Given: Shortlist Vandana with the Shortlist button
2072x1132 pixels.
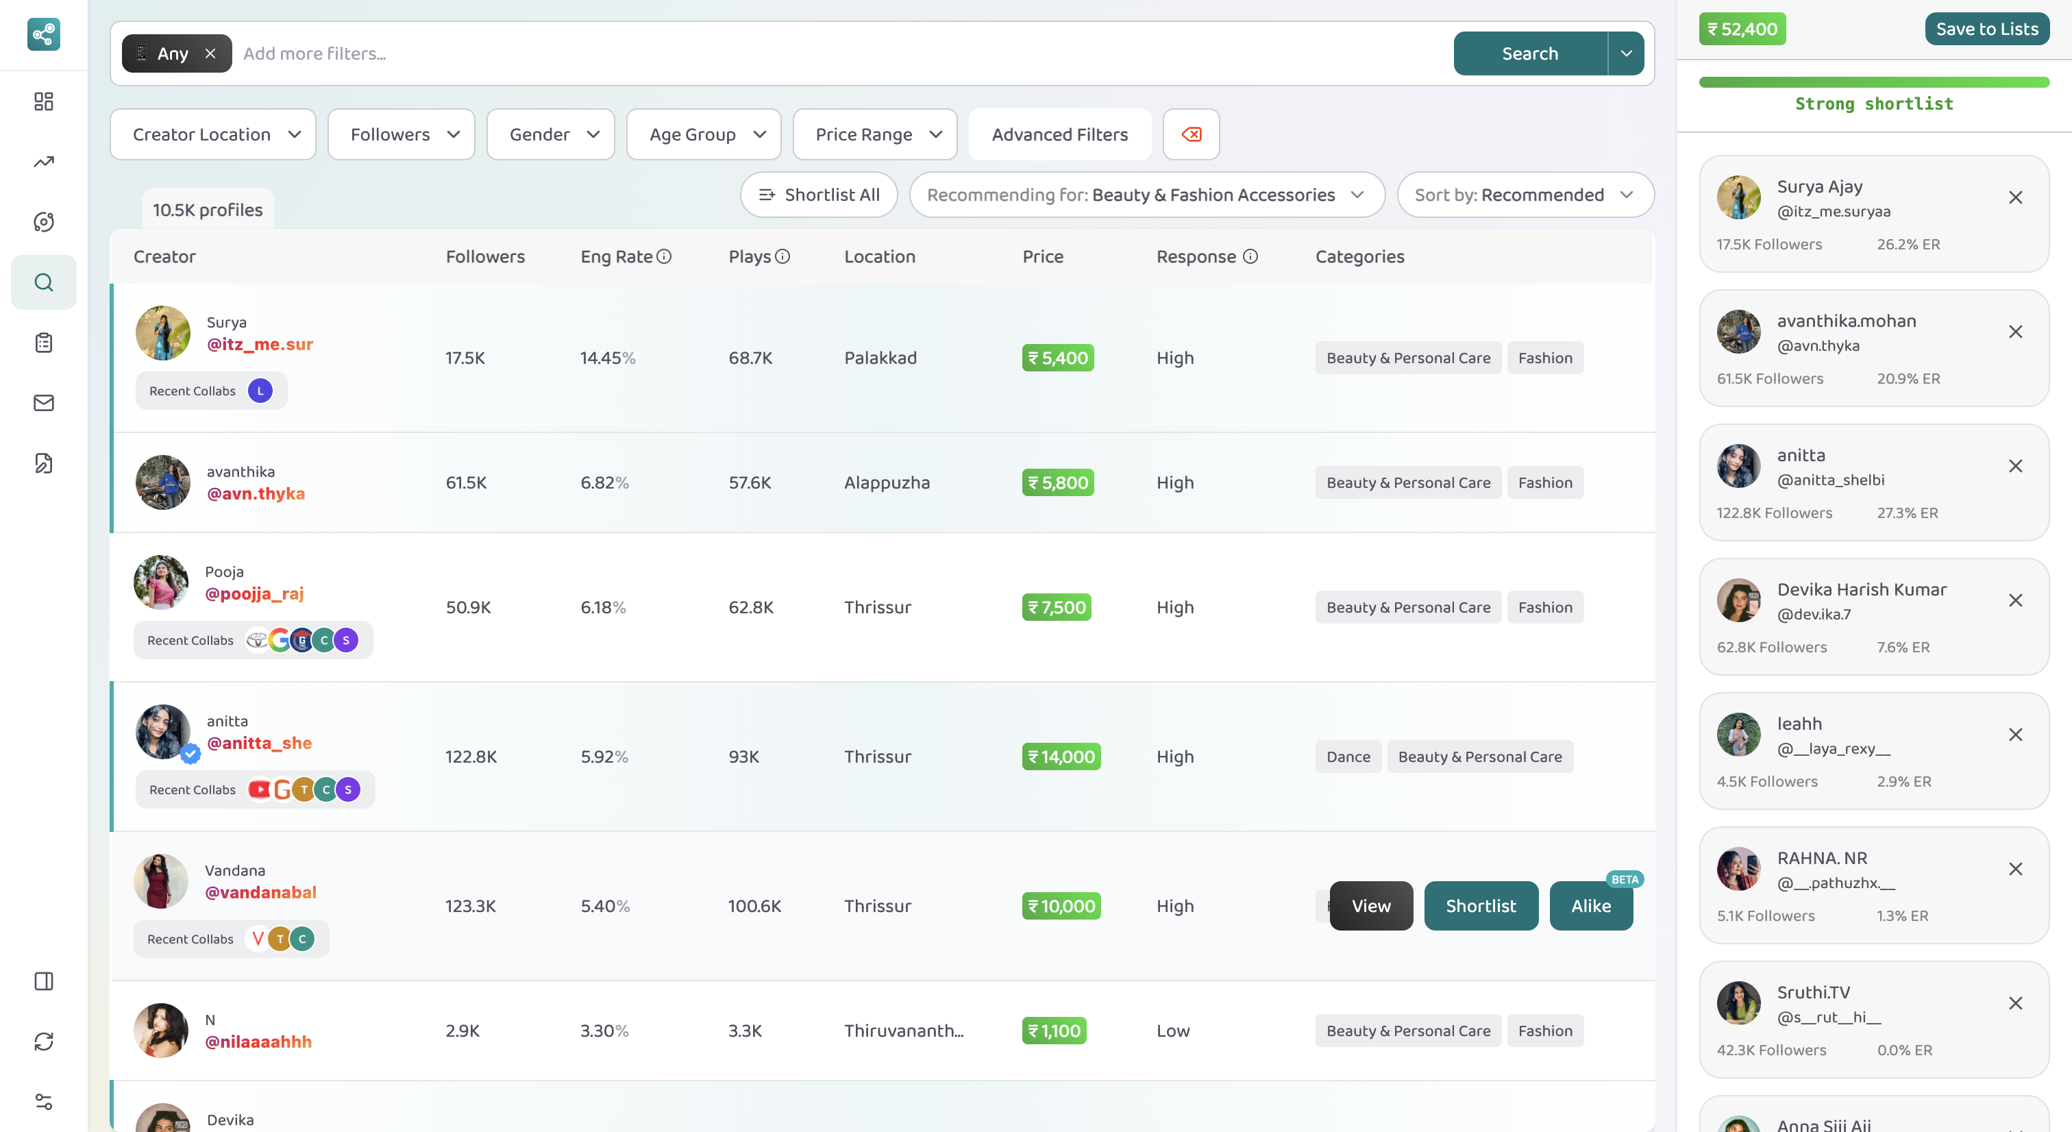Looking at the screenshot, I should pos(1481,906).
